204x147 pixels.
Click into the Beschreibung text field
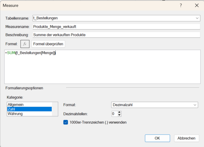(116, 35)
